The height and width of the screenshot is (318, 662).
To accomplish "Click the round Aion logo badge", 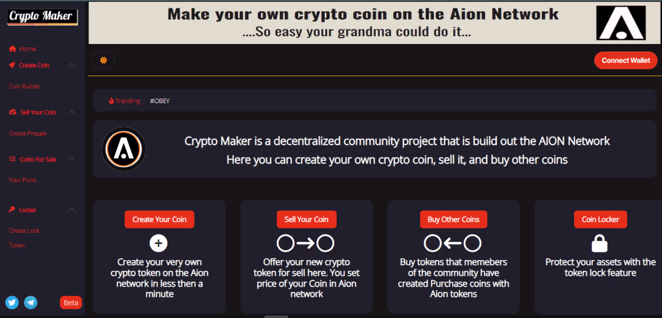I will [x=124, y=150].
